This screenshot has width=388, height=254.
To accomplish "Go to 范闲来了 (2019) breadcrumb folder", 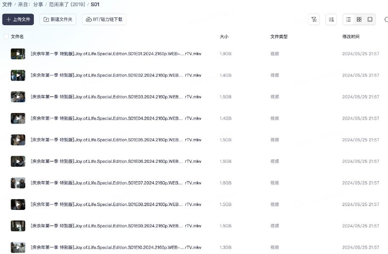I will click(x=67, y=4).
